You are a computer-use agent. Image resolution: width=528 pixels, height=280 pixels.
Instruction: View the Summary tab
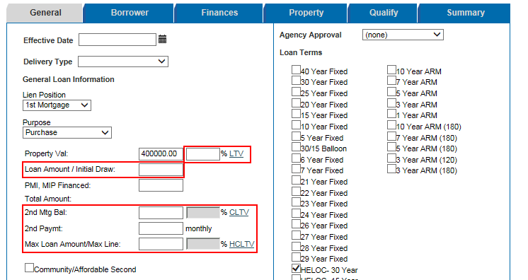[466, 13]
